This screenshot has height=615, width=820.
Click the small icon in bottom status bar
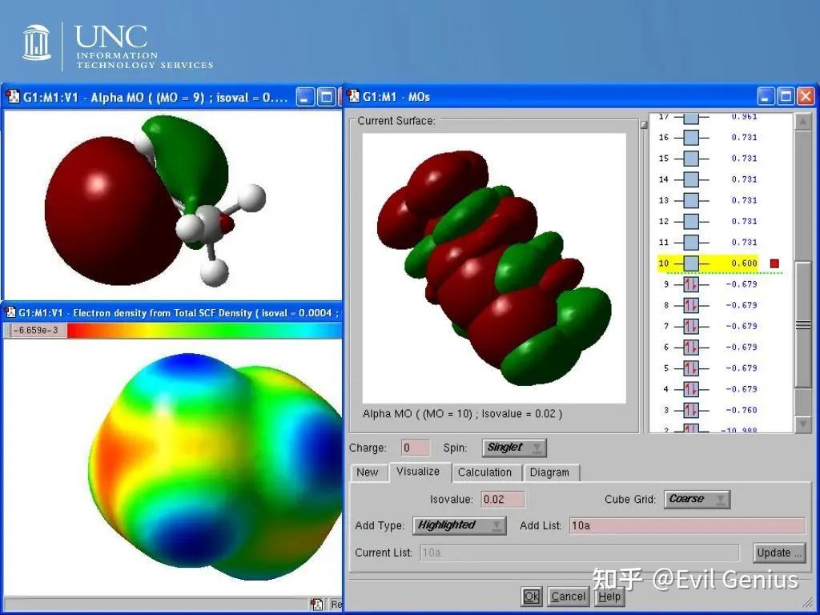(316, 605)
